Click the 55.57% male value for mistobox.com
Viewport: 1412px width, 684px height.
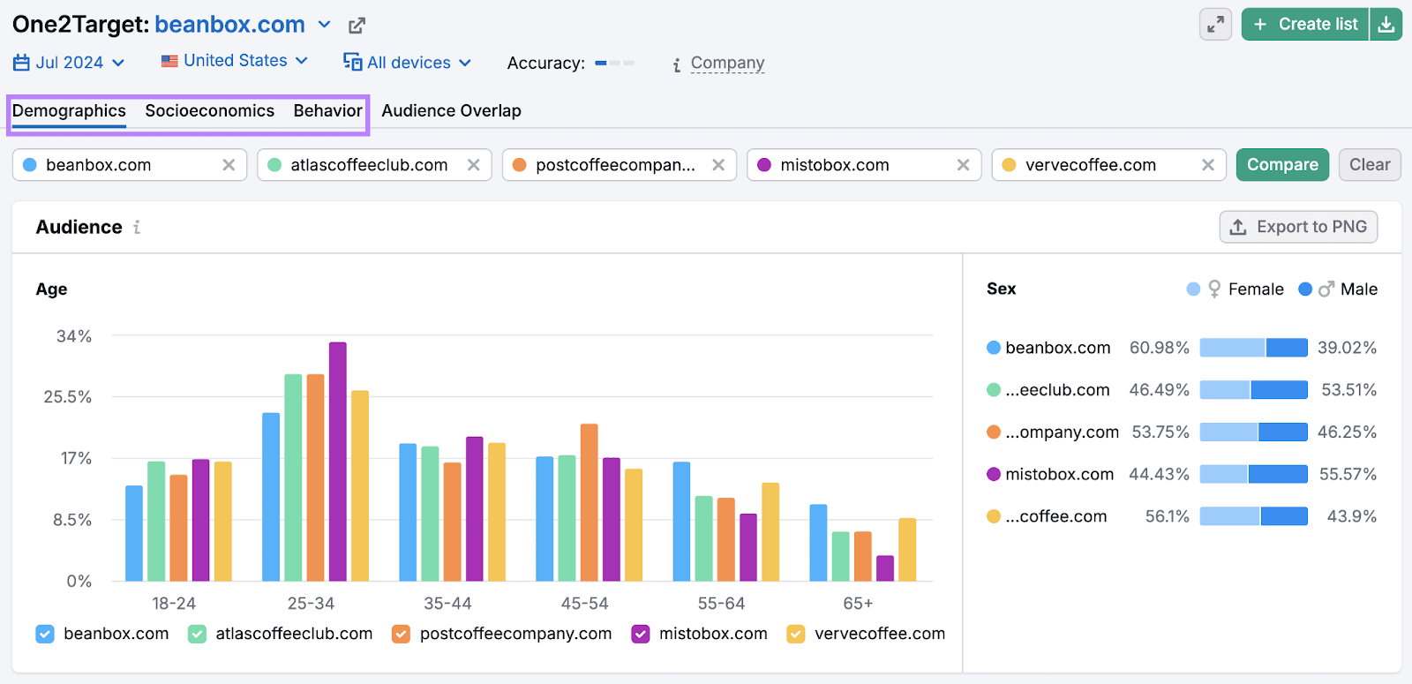click(1348, 474)
